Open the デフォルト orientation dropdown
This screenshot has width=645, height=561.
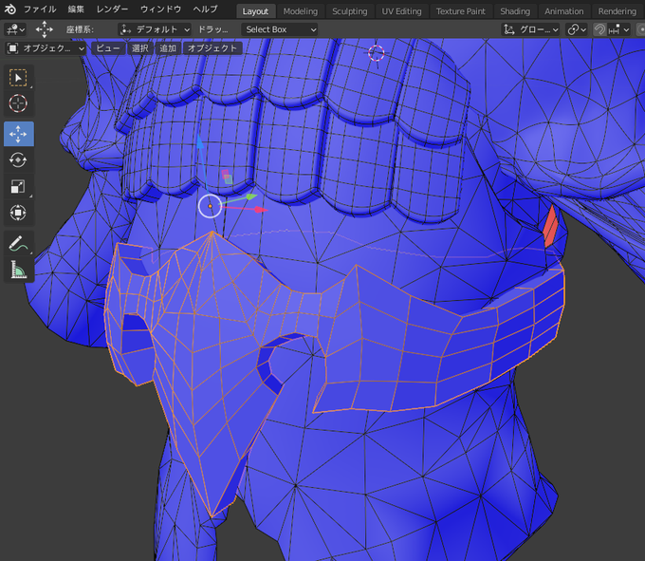coord(155,29)
